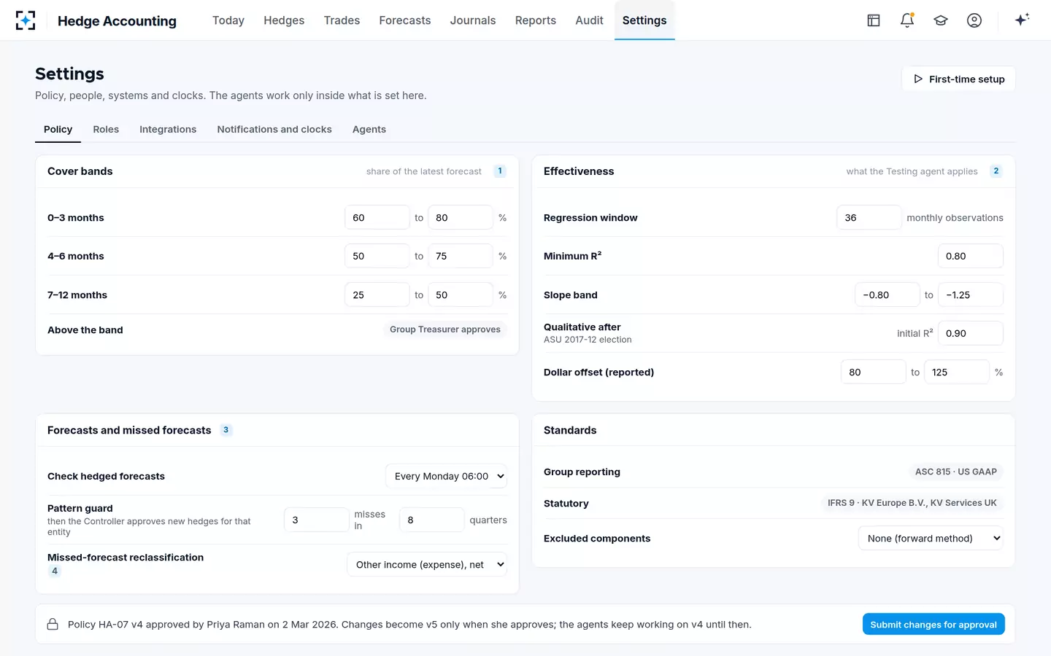1051x656 pixels.
Task: Open the Forecasts section
Action: (405, 20)
